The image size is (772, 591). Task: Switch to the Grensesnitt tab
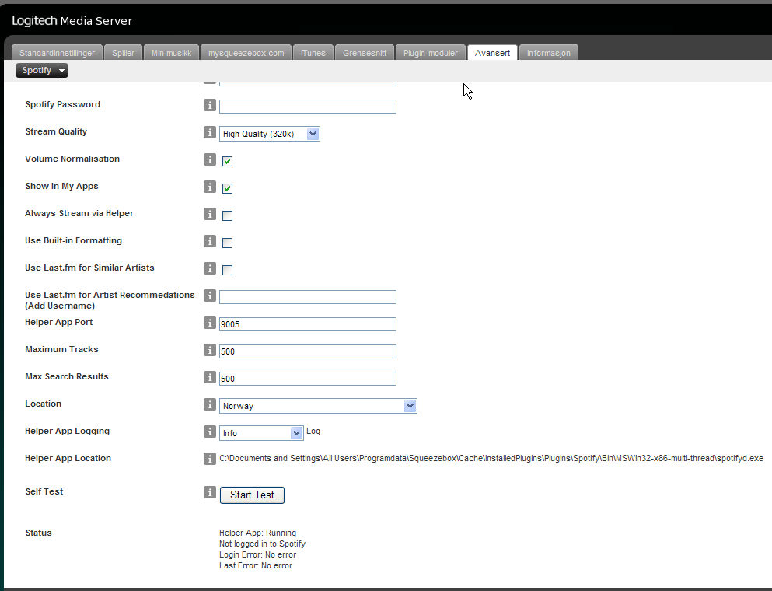tap(365, 53)
